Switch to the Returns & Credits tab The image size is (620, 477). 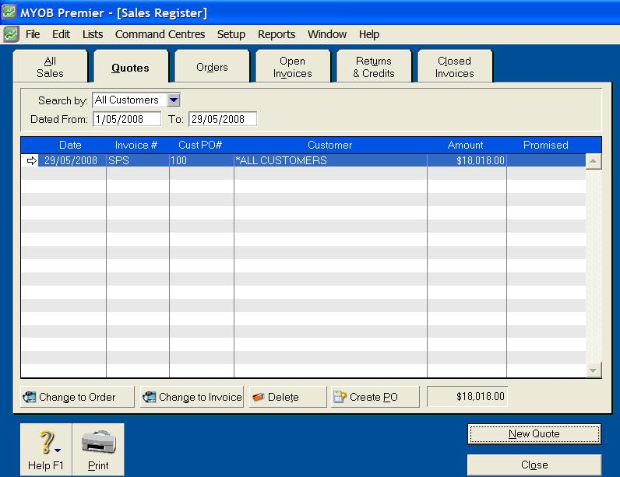click(374, 67)
